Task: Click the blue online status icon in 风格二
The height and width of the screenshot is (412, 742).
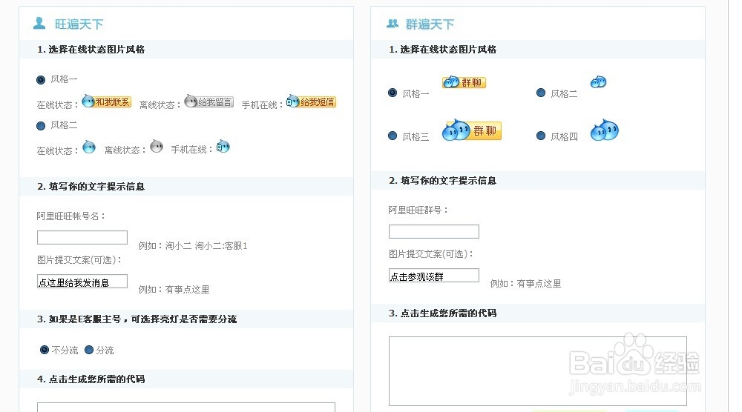Action: (89, 147)
